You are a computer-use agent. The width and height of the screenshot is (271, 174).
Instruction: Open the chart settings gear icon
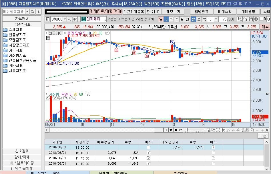pyautogui.click(x=256, y=19)
